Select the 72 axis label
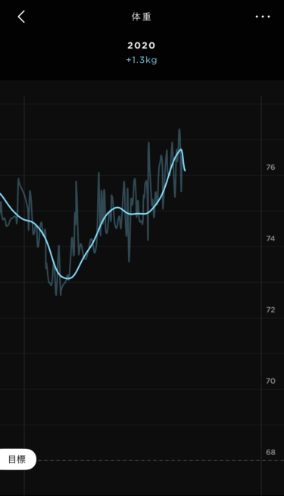 (270, 309)
